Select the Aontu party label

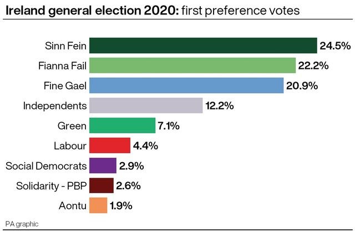(73, 206)
